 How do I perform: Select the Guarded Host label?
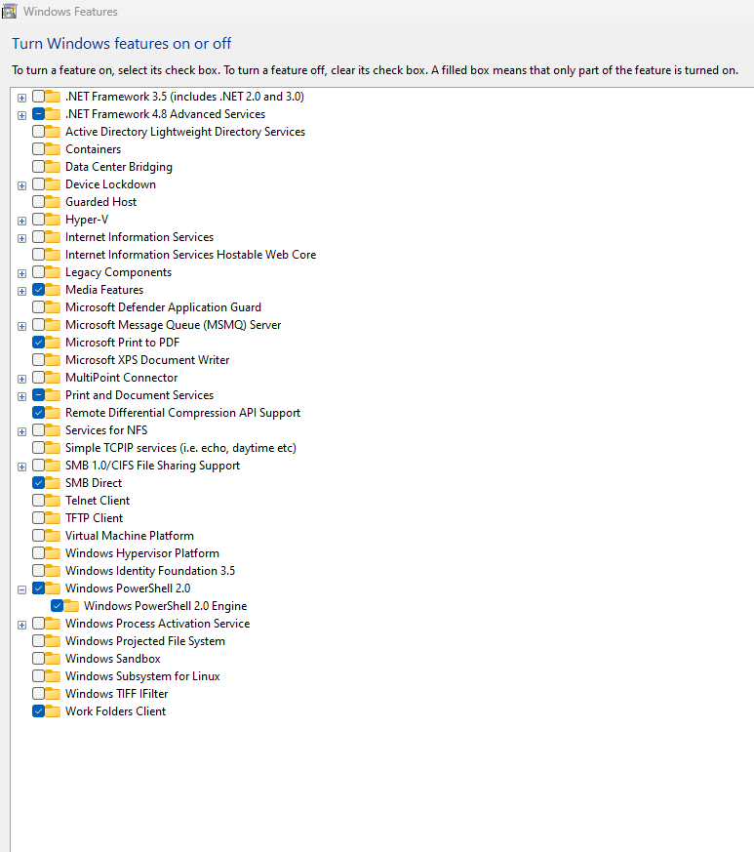click(101, 202)
